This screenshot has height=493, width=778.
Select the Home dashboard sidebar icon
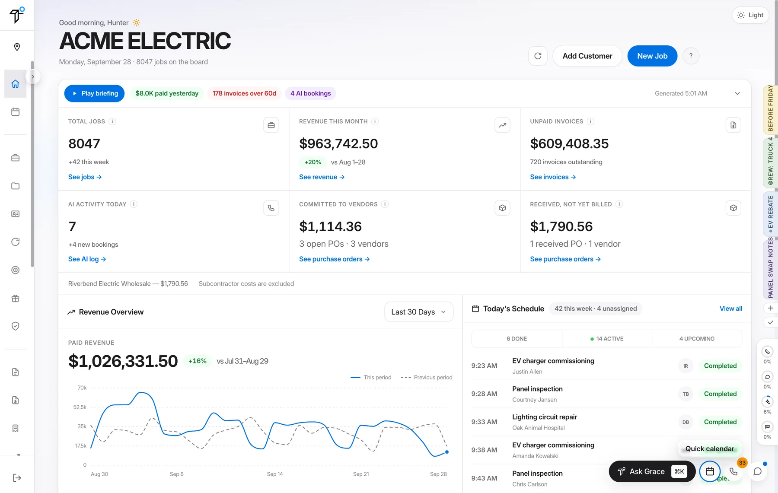(x=16, y=84)
